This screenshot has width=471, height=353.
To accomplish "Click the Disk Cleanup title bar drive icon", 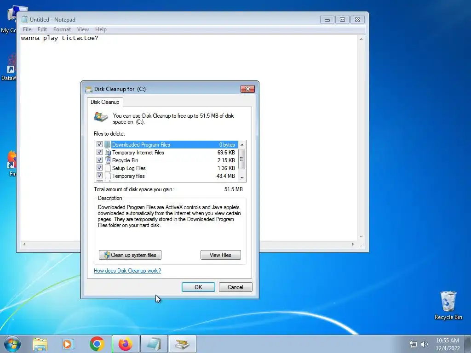I will point(89,89).
